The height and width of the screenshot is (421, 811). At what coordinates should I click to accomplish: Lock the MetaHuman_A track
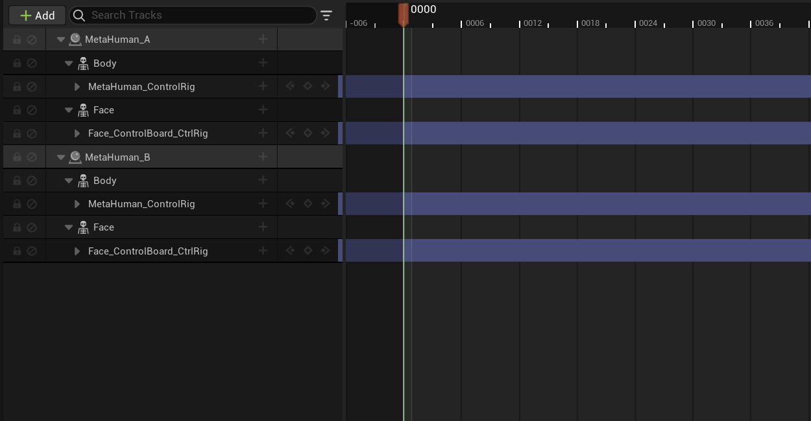17,40
